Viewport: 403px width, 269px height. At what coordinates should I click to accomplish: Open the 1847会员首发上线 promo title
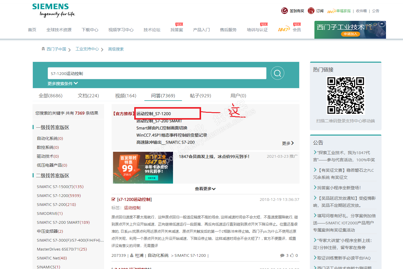214,157
